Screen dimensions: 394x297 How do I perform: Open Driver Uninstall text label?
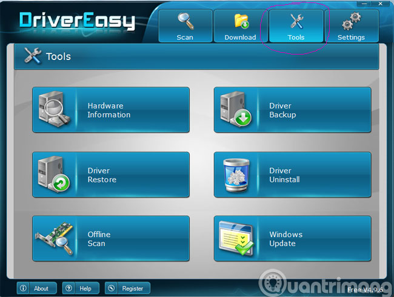pos(284,175)
